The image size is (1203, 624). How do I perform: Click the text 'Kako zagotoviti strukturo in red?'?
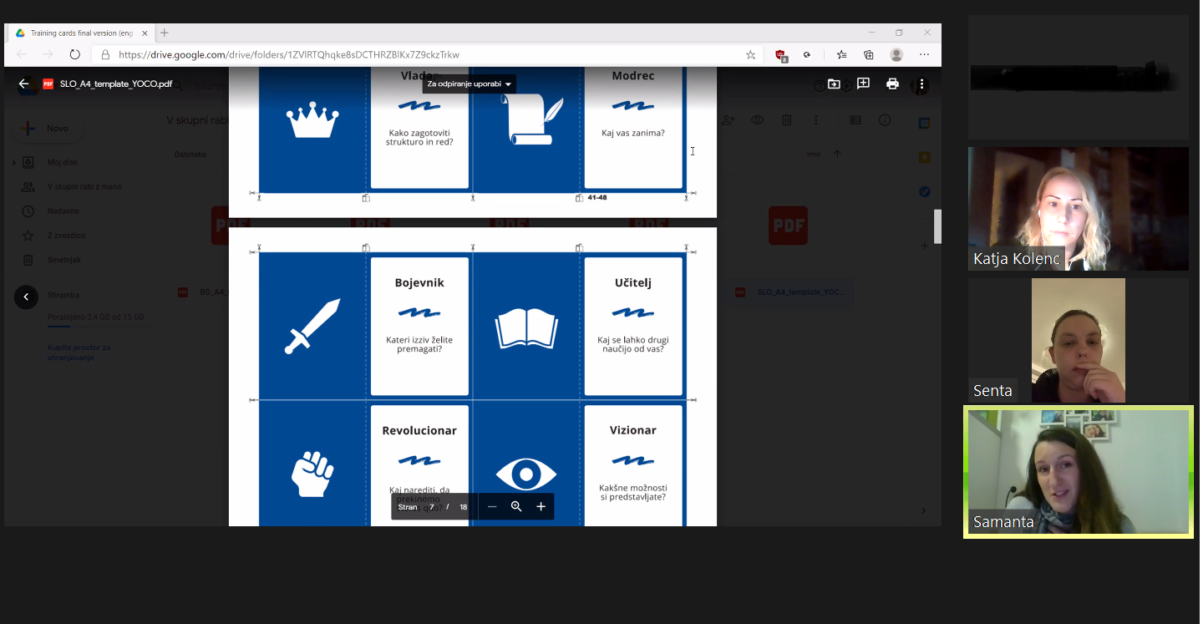point(419,137)
